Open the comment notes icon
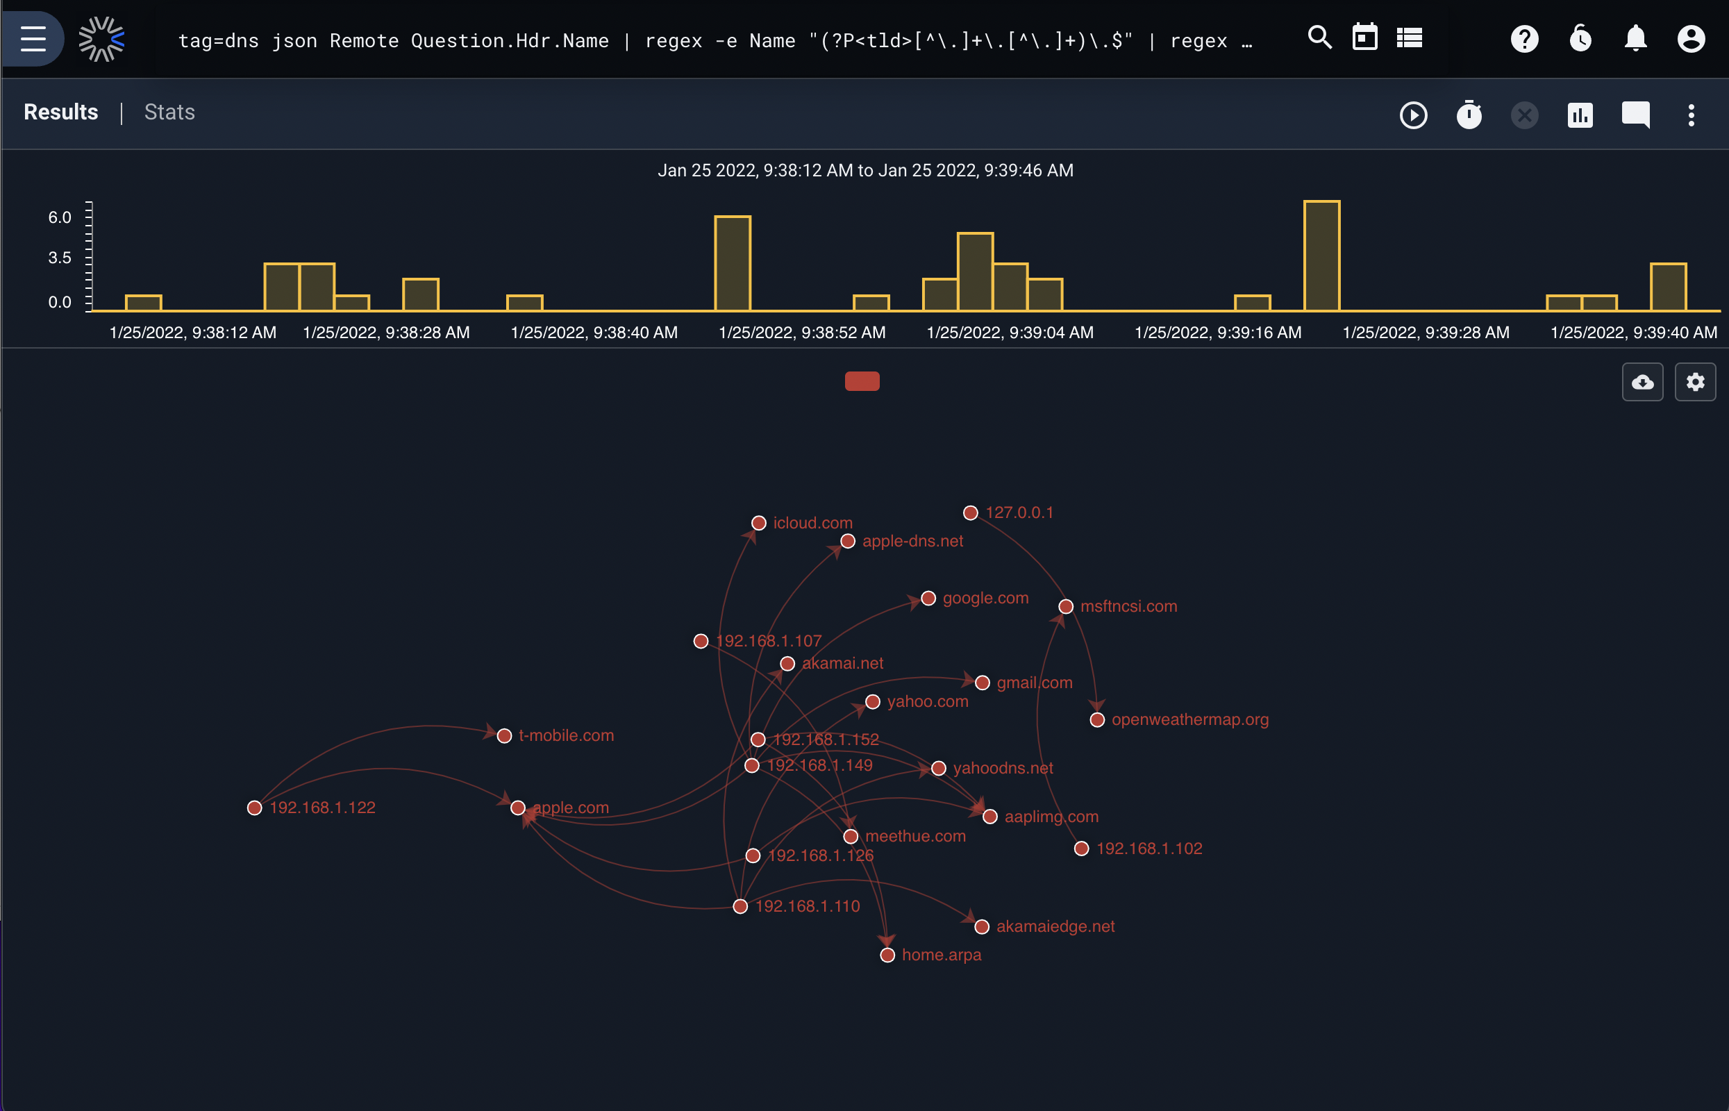The image size is (1729, 1111). pos(1635,115)
